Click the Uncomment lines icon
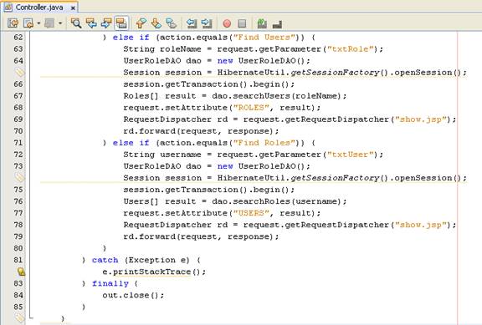482x325 pixels. click(x=277, y=24)
